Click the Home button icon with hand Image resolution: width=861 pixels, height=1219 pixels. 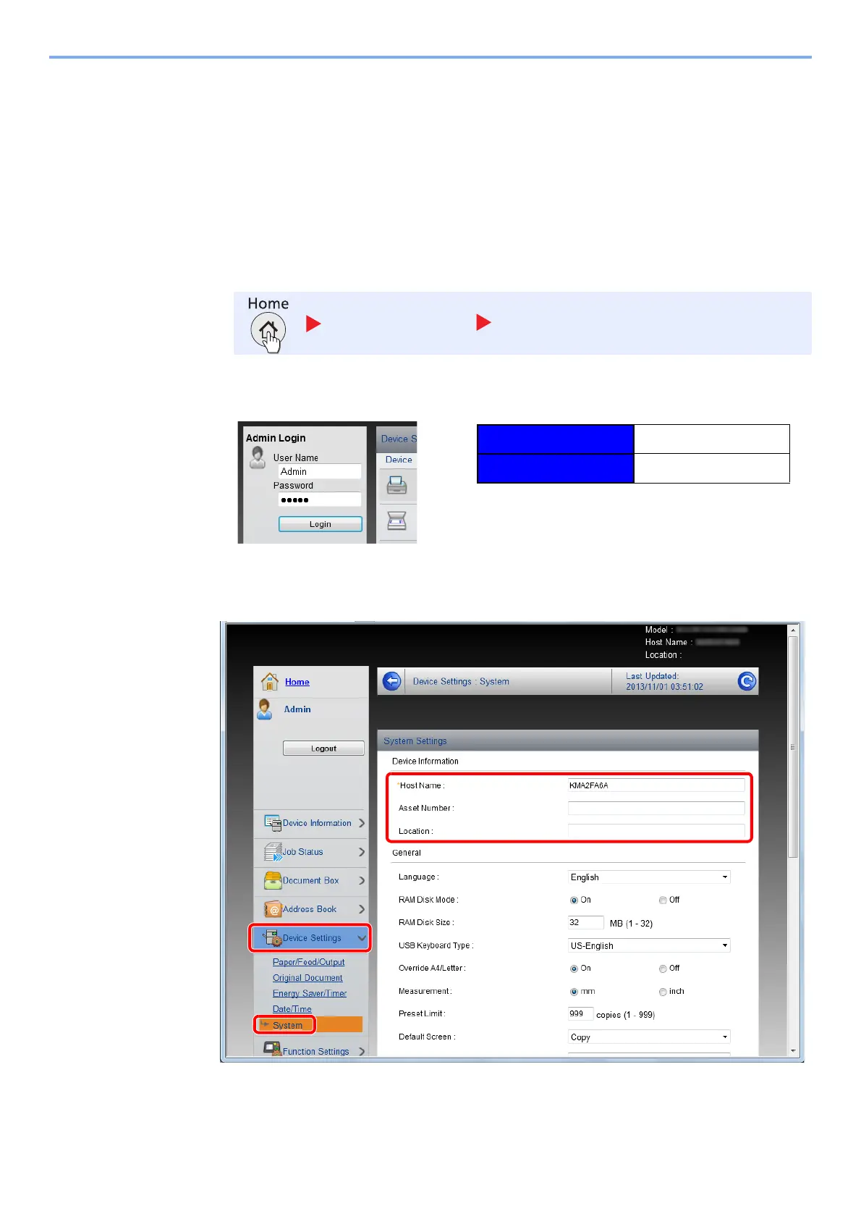point(268,331)
